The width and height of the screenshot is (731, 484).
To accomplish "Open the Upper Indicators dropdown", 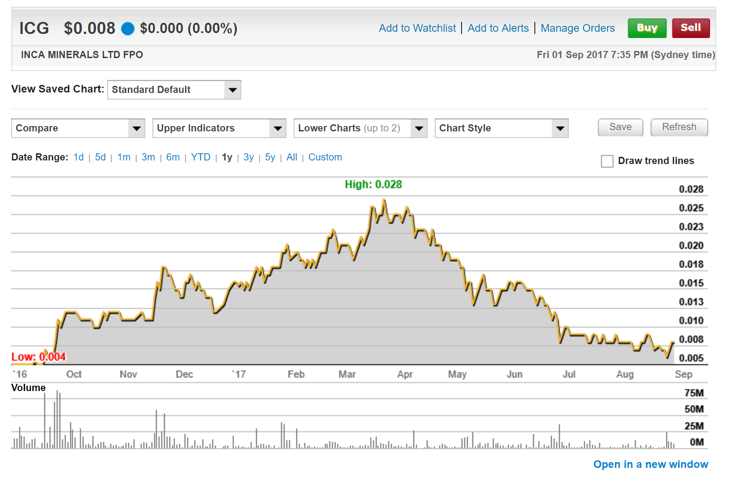I will [219, 128].
